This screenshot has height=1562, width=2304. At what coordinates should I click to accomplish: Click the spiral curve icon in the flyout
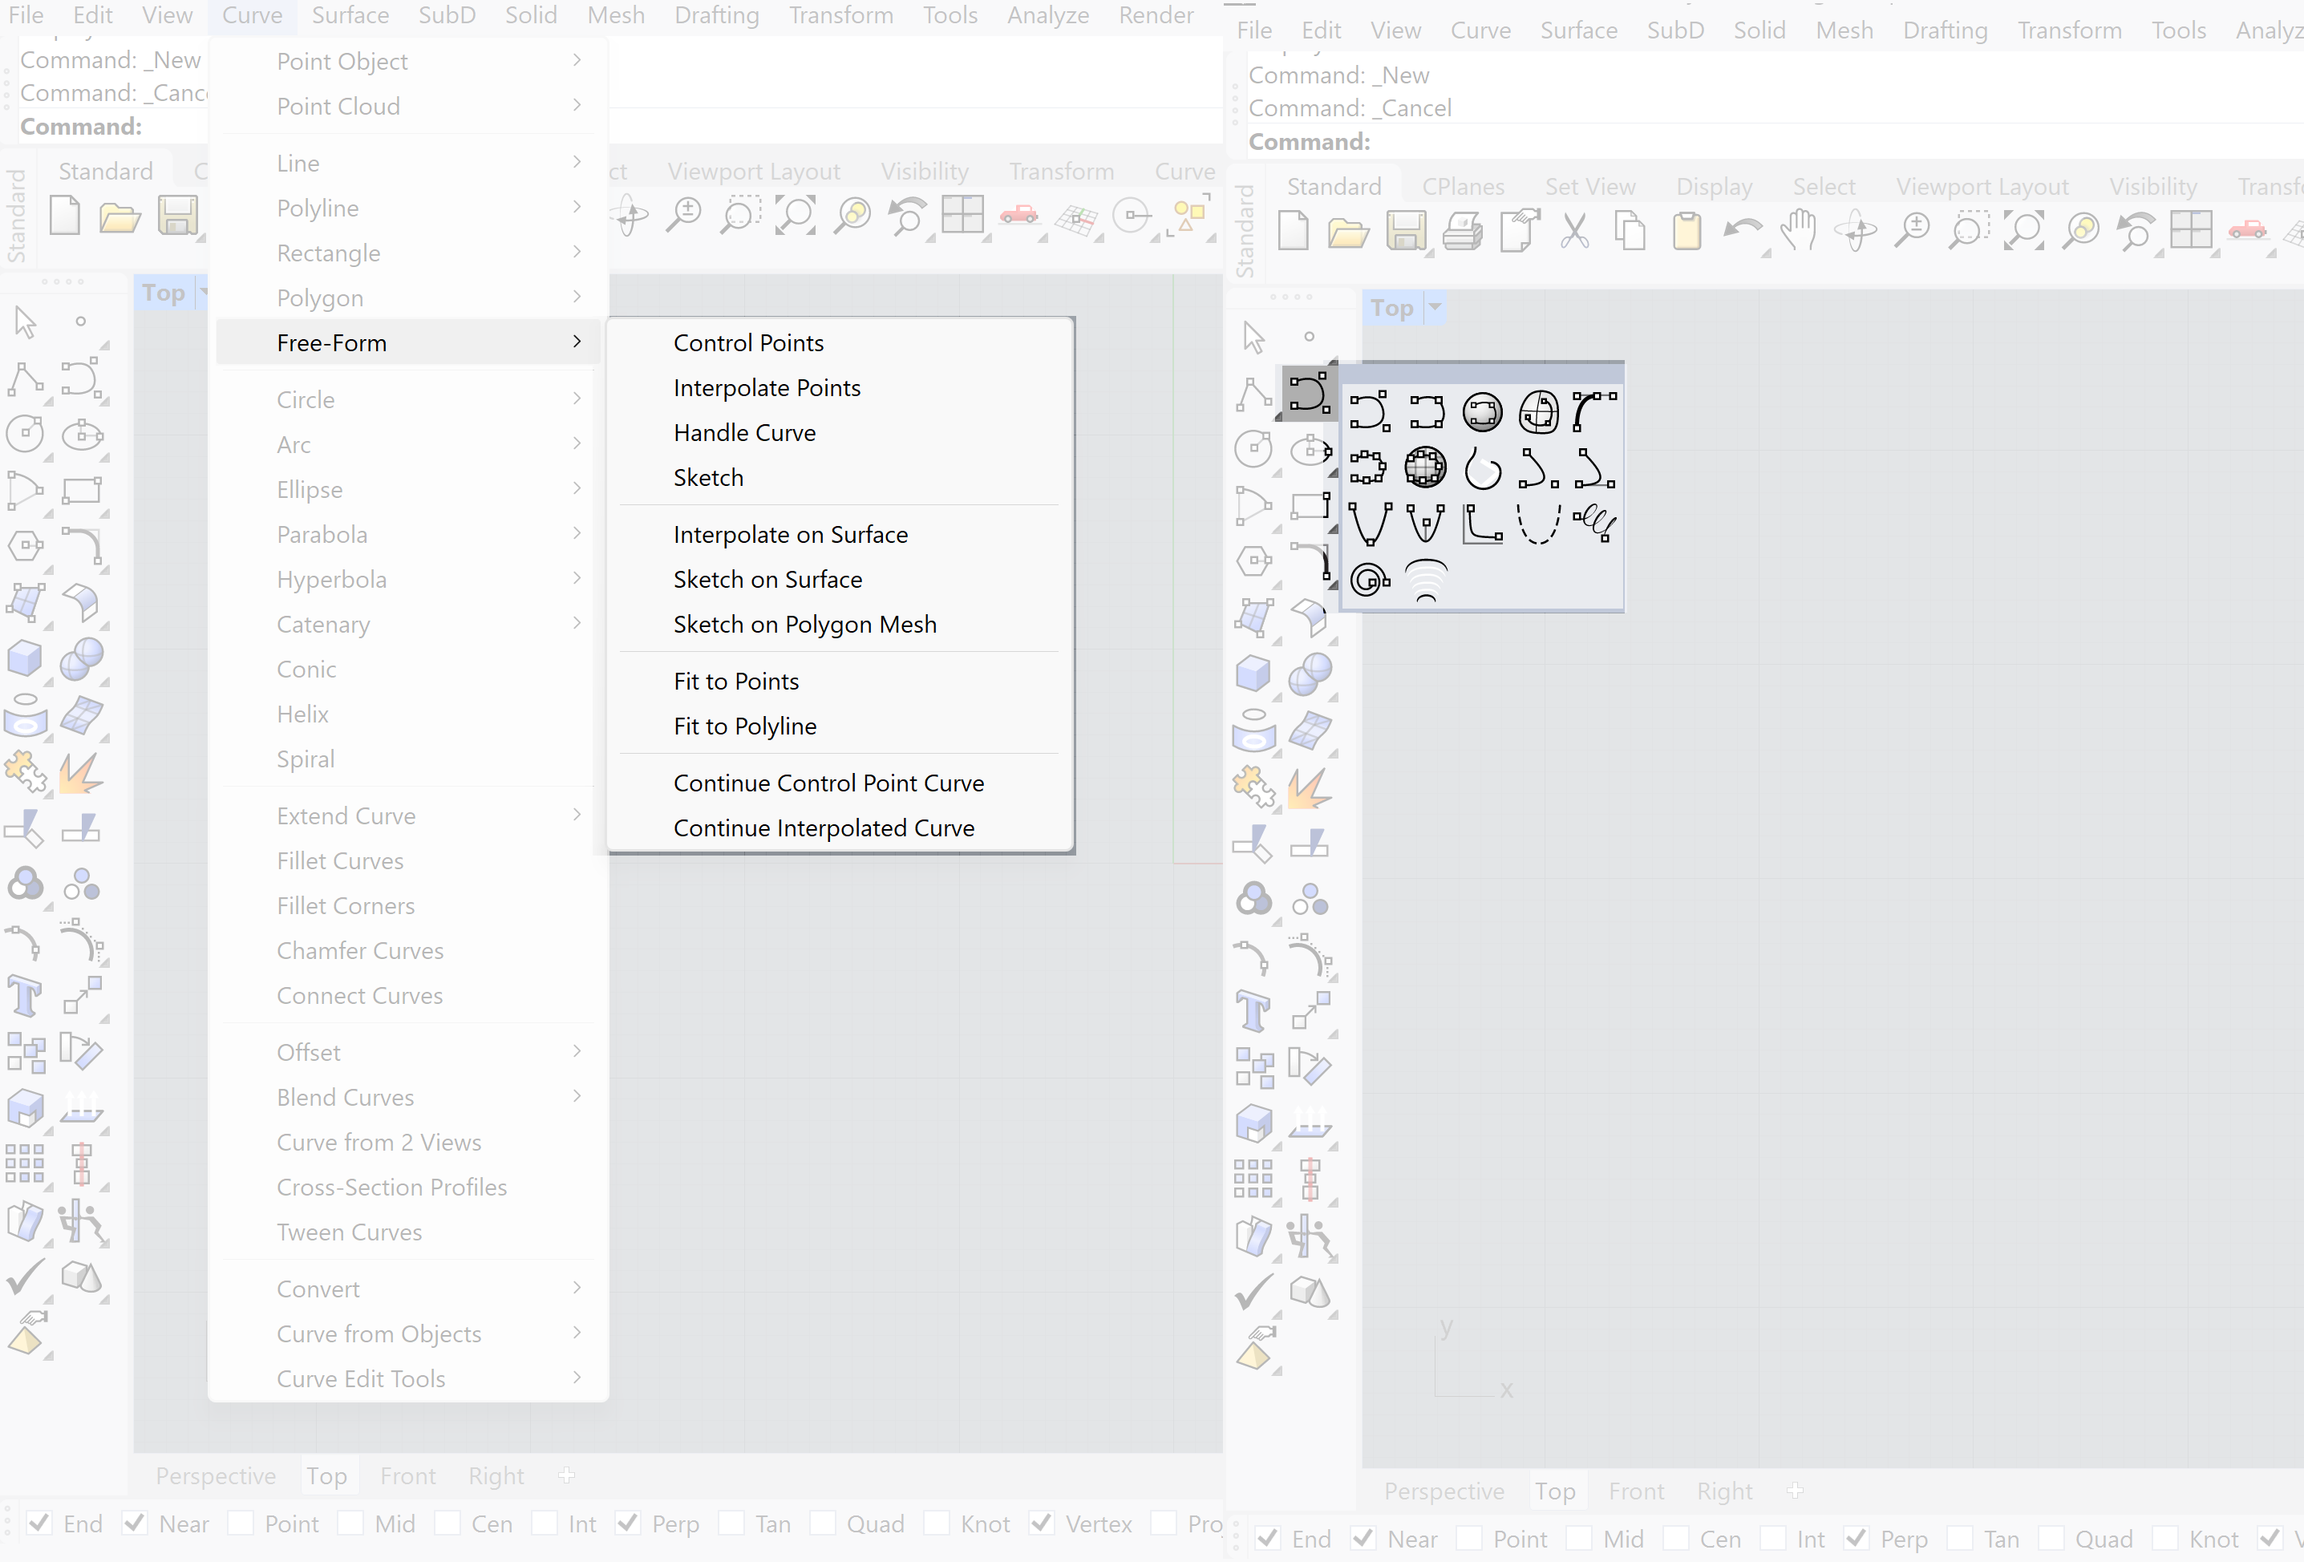point(1370,580)
